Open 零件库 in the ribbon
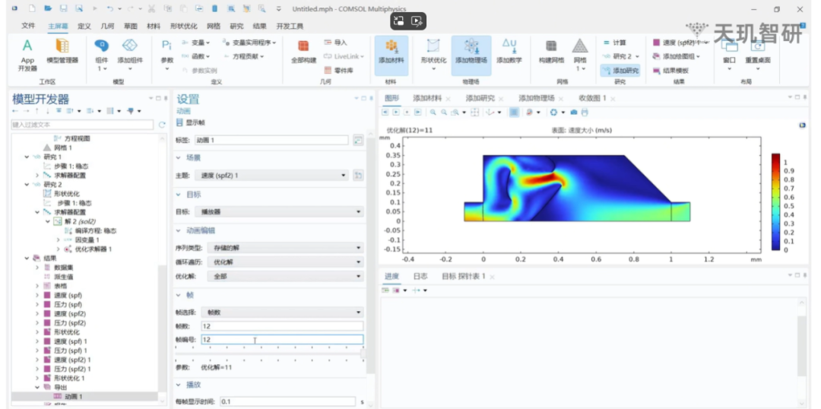Screen dimensions: 821x409 (338, 70)
